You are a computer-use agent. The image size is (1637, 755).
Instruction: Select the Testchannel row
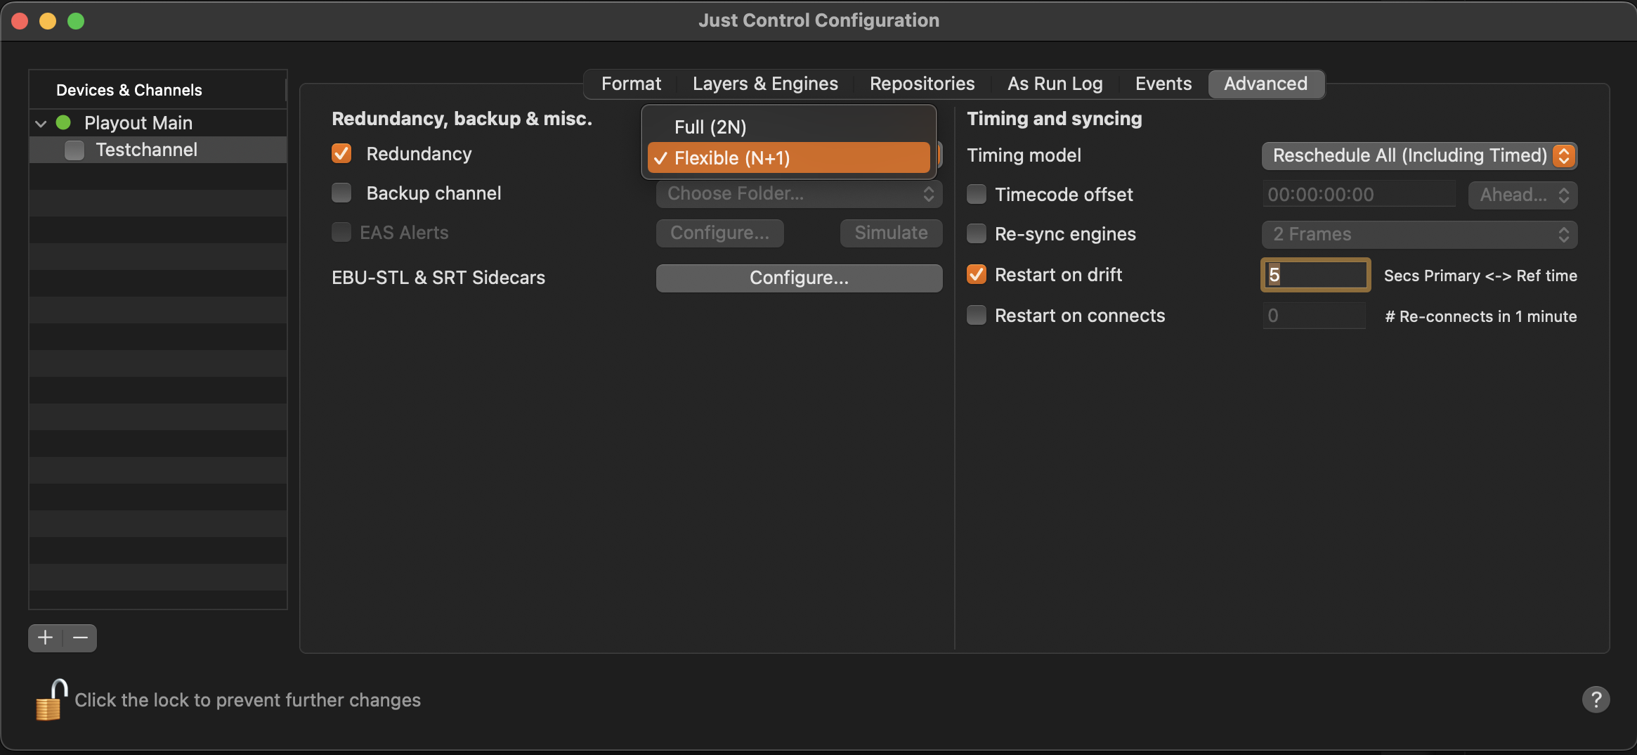point(158,150)
